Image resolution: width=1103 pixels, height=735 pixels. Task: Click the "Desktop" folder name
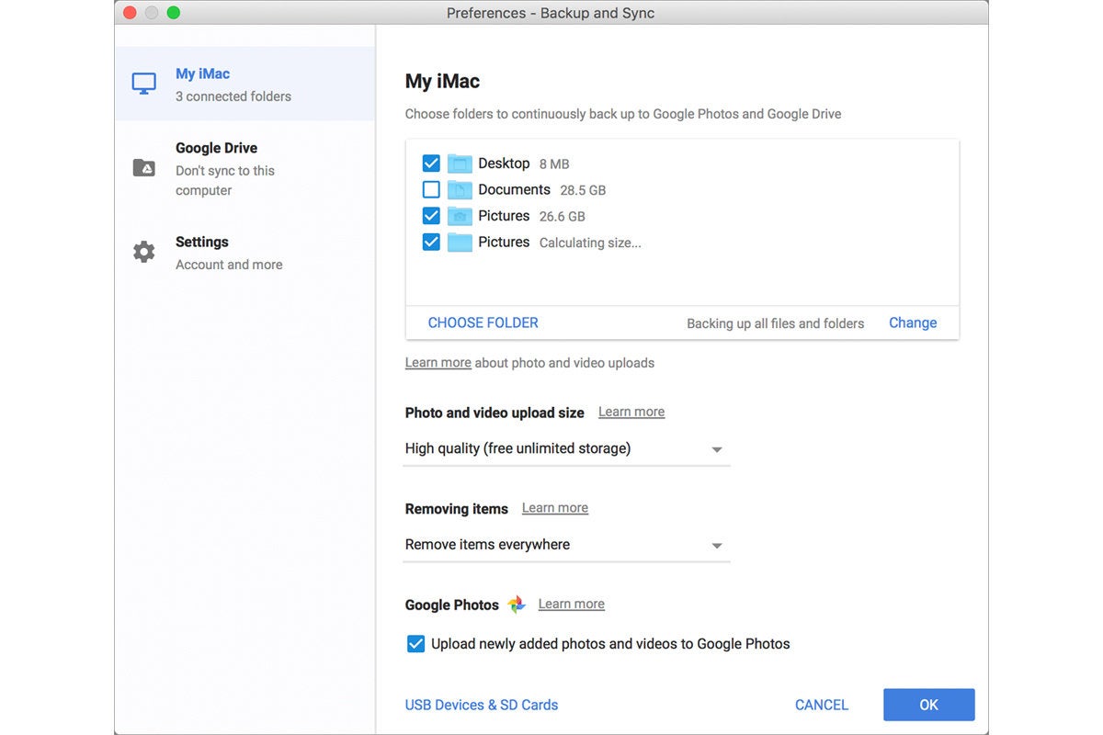pyautogui.click(x=504, y=164)
